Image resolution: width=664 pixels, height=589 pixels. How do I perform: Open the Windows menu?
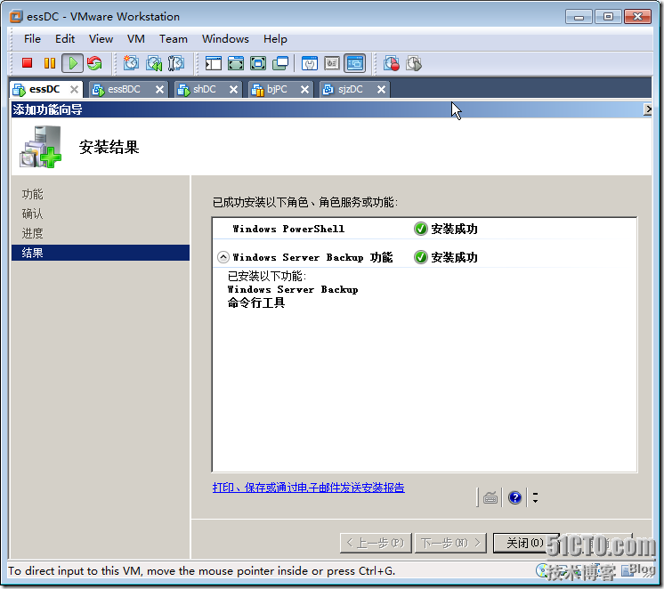point(225,39)
